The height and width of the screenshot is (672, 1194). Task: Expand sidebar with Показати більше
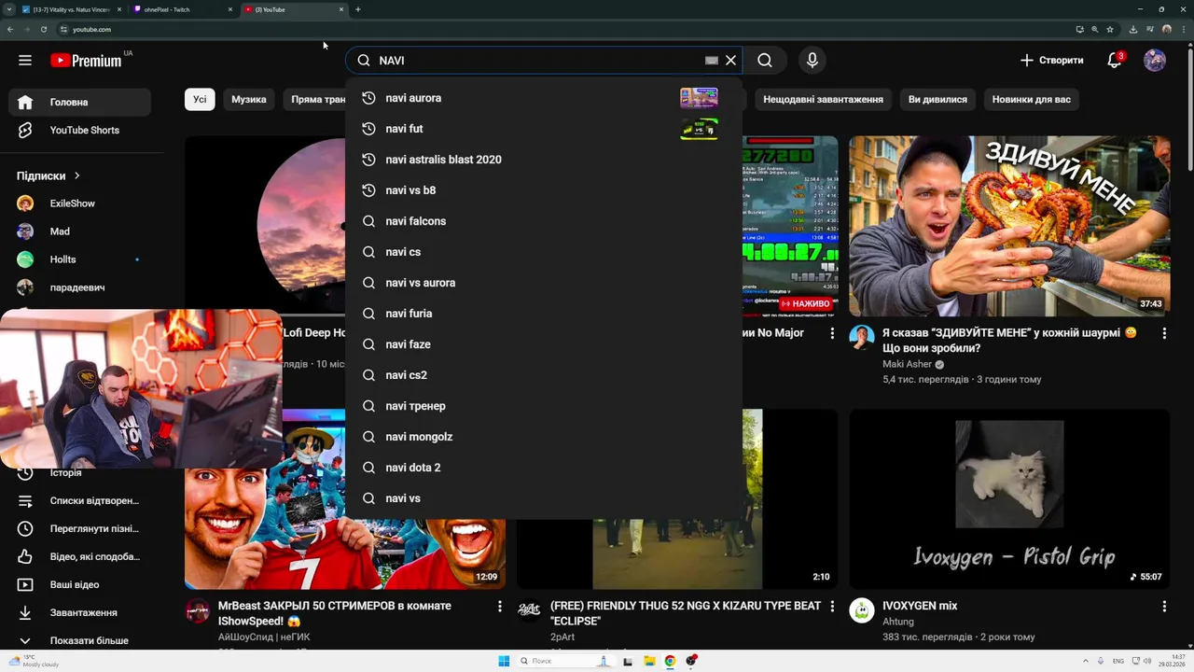tap(79, 640)
